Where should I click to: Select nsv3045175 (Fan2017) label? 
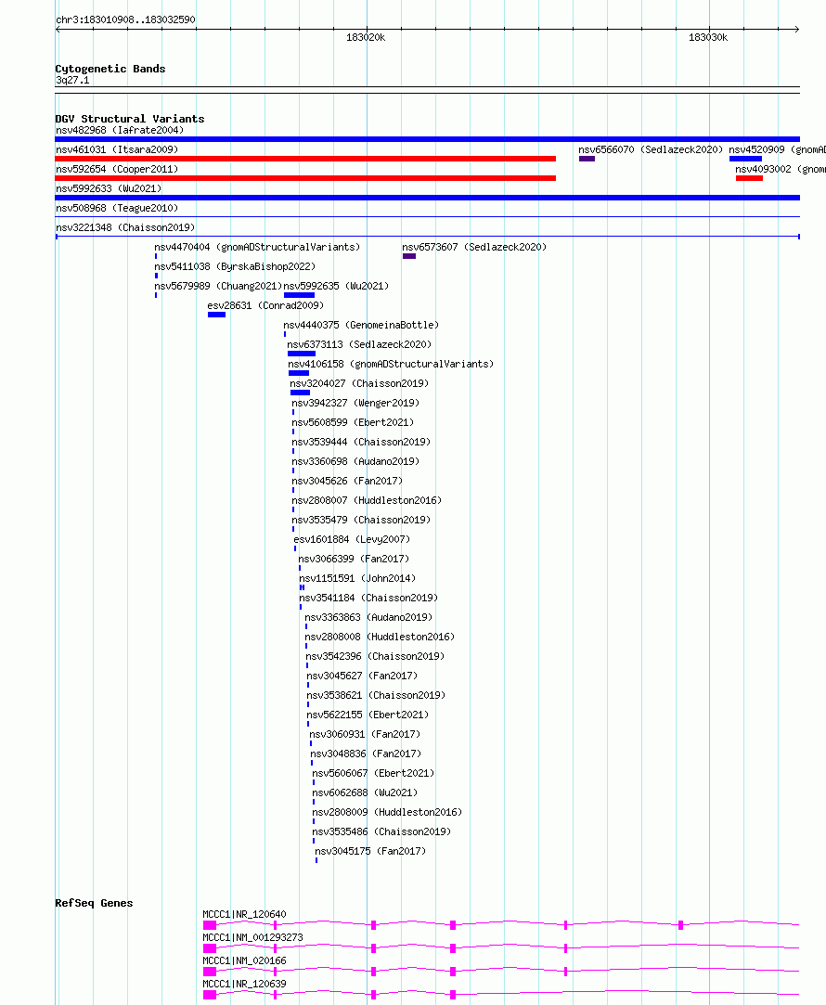coord(370,851)
